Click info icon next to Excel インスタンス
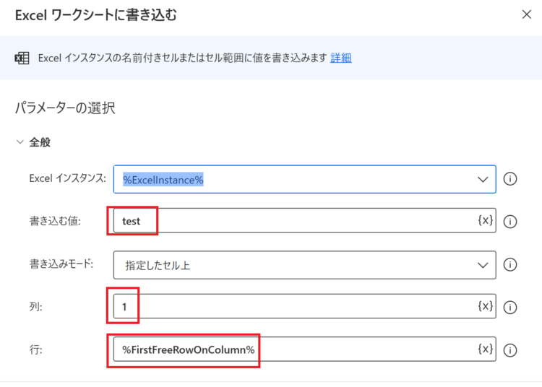Image resolution: width=542 pixels, height=387 pixels. coord(510,179)
